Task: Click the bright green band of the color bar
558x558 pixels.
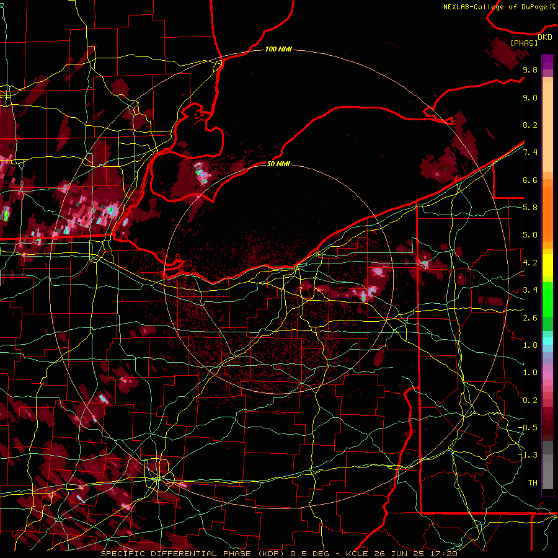Action: point(547,299)
